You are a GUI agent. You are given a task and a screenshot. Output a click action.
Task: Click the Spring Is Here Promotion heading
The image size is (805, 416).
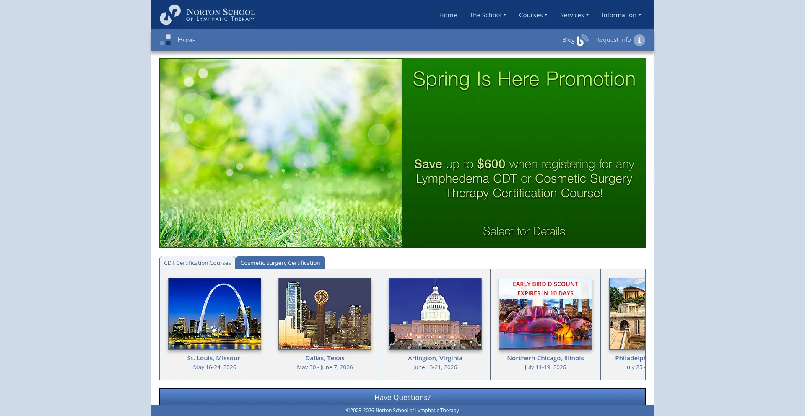click(524, 79)
